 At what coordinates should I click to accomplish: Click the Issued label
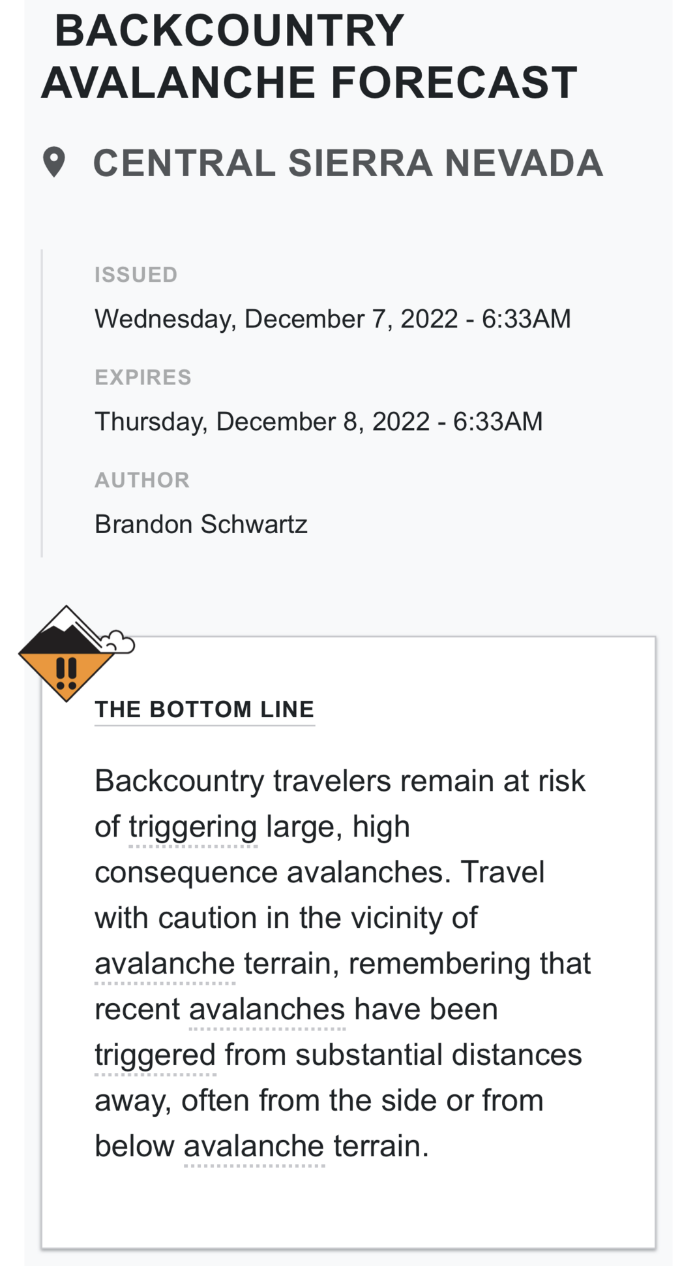(x=136, y=275)
